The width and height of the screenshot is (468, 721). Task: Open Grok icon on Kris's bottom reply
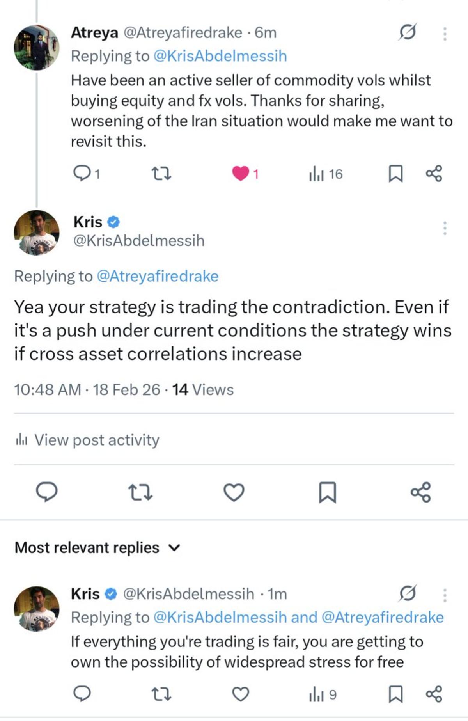click(407, 594)
